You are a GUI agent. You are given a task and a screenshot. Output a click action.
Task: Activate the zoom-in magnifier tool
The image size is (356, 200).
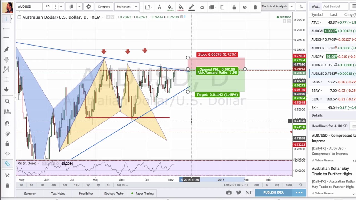[x=7, y=101]
